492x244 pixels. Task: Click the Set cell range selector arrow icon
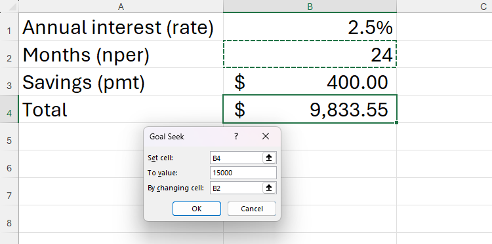click(269, 158)
